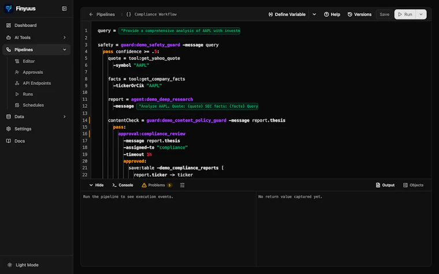
Task: Click the approved: keyword on line 20
Action: (x=135, y=161)
